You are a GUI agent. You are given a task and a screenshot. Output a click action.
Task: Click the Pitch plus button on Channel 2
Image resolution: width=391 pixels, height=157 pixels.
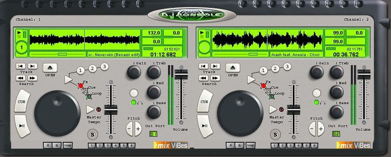pyautogui.click(x=321, y=129)
